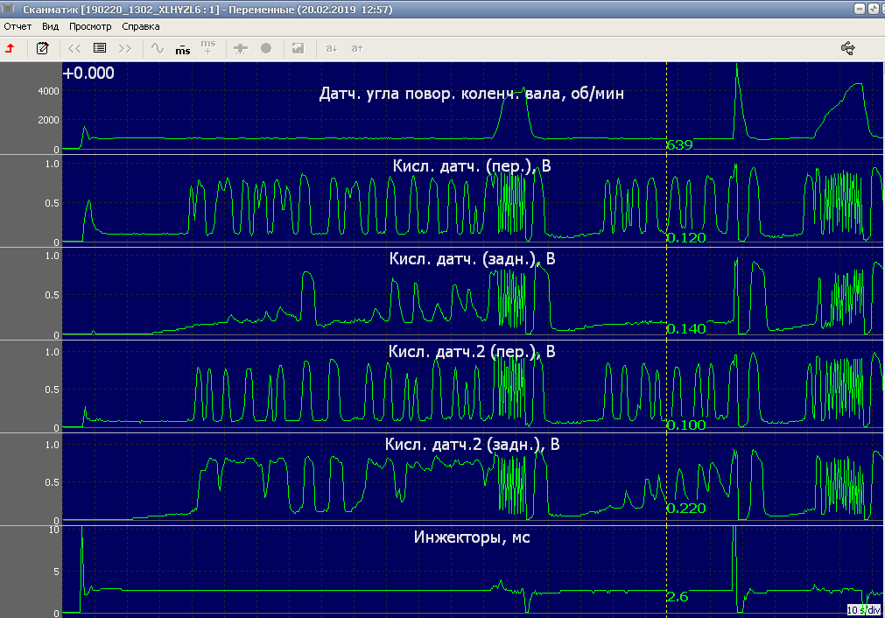885x618 pixels.
Task: Click the list view icon in toolbar
Action: [100, 48]
